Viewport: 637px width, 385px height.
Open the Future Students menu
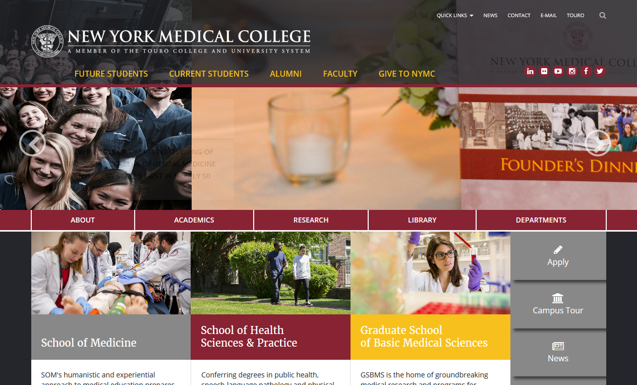click(x=111, y=74)
